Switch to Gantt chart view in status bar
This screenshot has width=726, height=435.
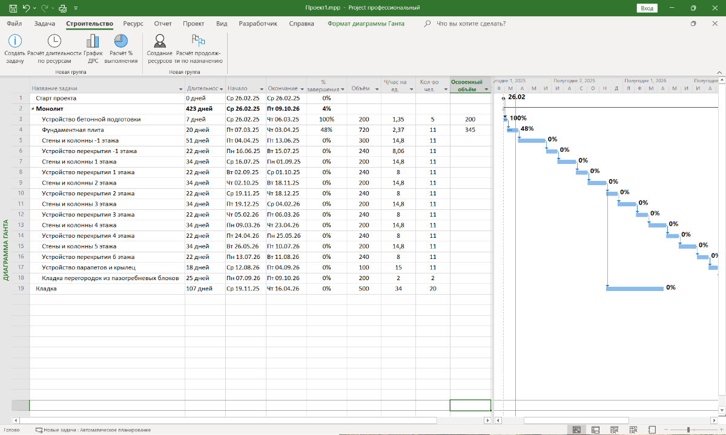577,430
